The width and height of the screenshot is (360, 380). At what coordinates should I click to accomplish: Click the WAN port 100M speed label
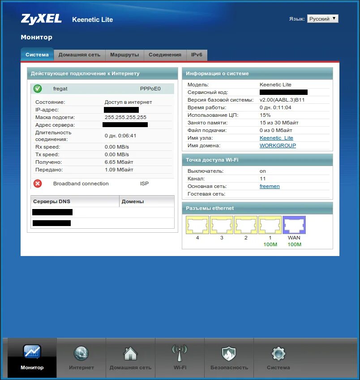294,244
